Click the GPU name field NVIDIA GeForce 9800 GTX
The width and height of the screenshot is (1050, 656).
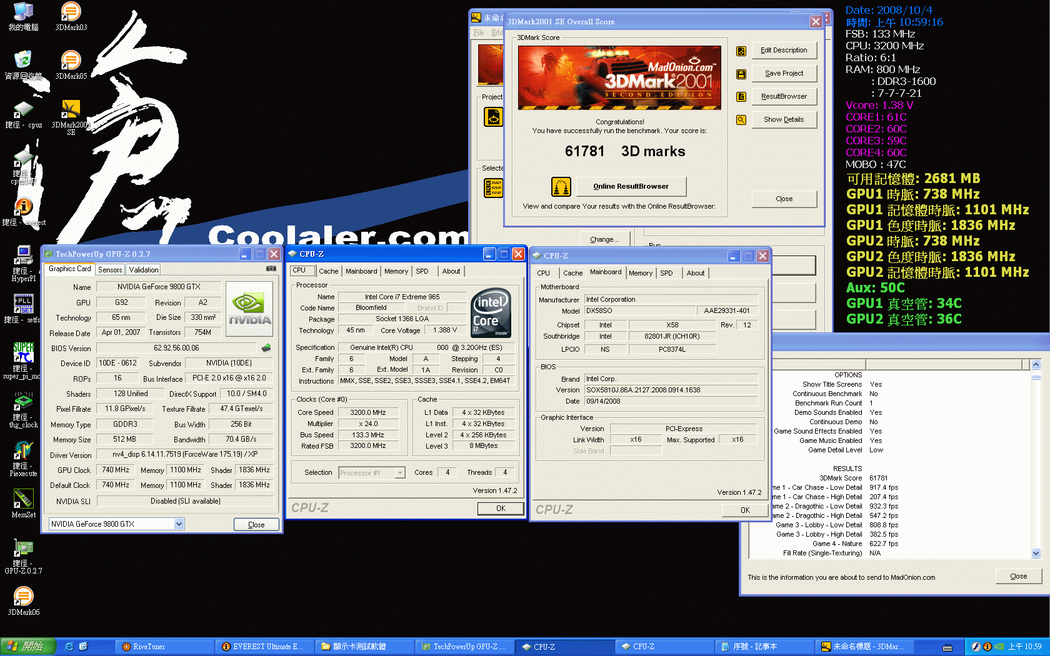click(159, 287)
